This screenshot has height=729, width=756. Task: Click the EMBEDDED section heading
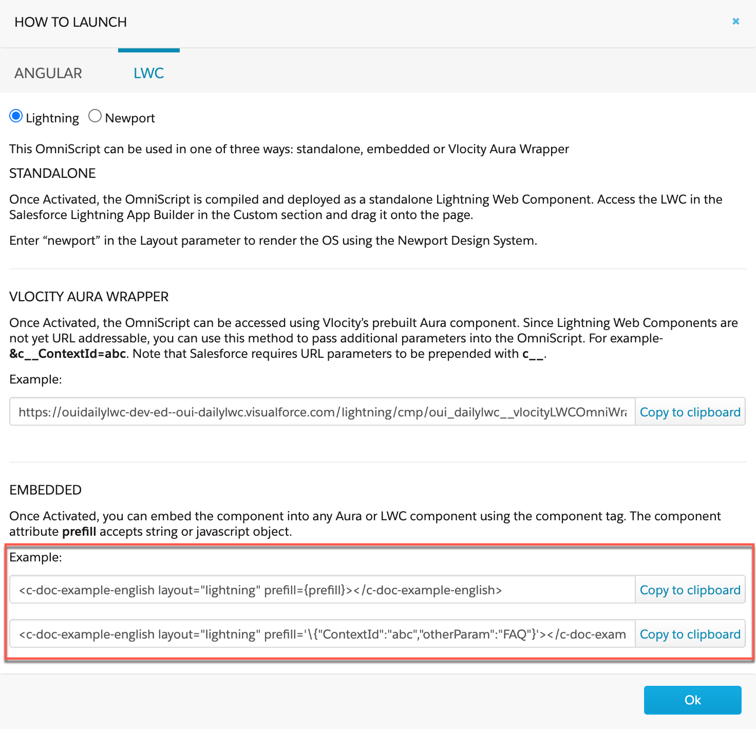tap(46, 490)
